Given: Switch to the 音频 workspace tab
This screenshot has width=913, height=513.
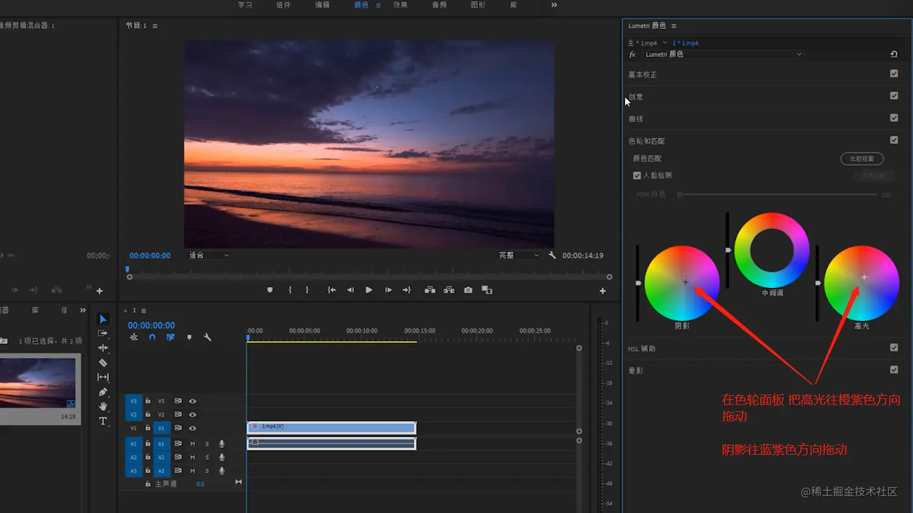Looking at the screenshot, I should (440, 5).
